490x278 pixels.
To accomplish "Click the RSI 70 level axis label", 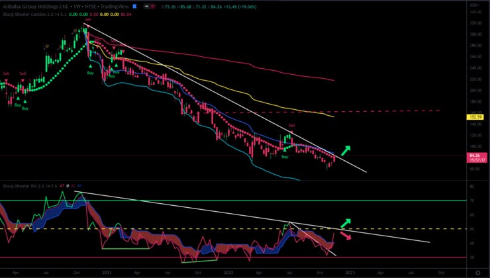I will point(472,201).
